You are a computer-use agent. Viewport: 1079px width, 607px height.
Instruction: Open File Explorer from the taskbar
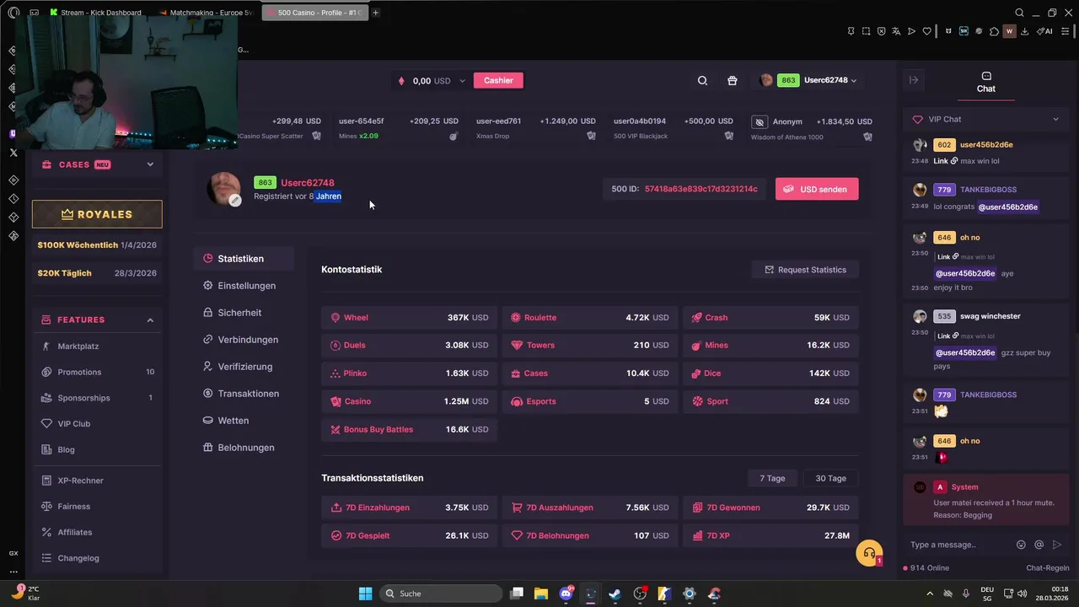pos(540,594)
